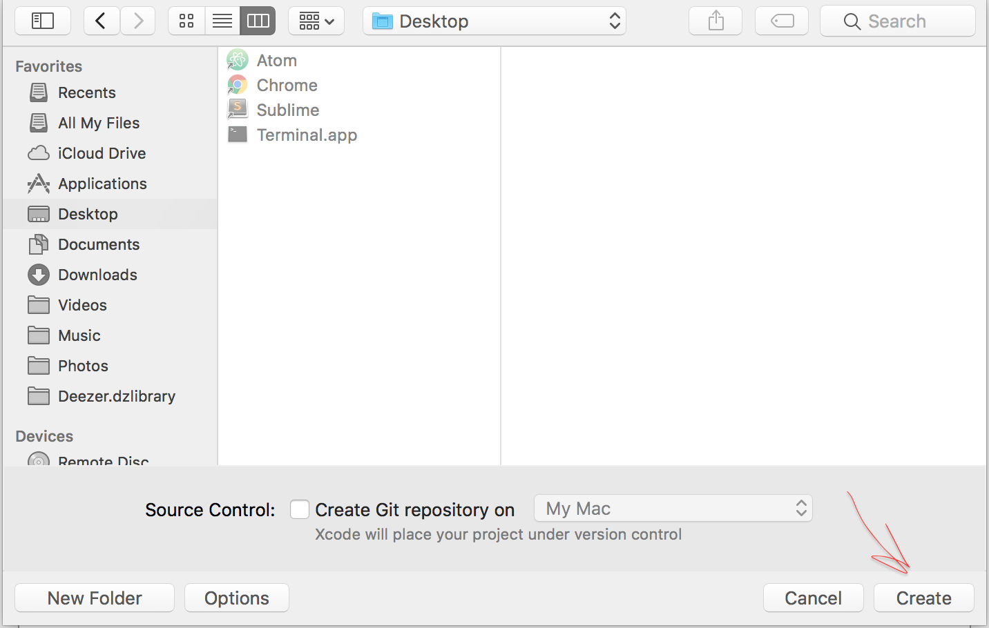Screen dimensions: 989x628
Task: Click the Edit Tags toolbar icon
Action: [782, 21]
